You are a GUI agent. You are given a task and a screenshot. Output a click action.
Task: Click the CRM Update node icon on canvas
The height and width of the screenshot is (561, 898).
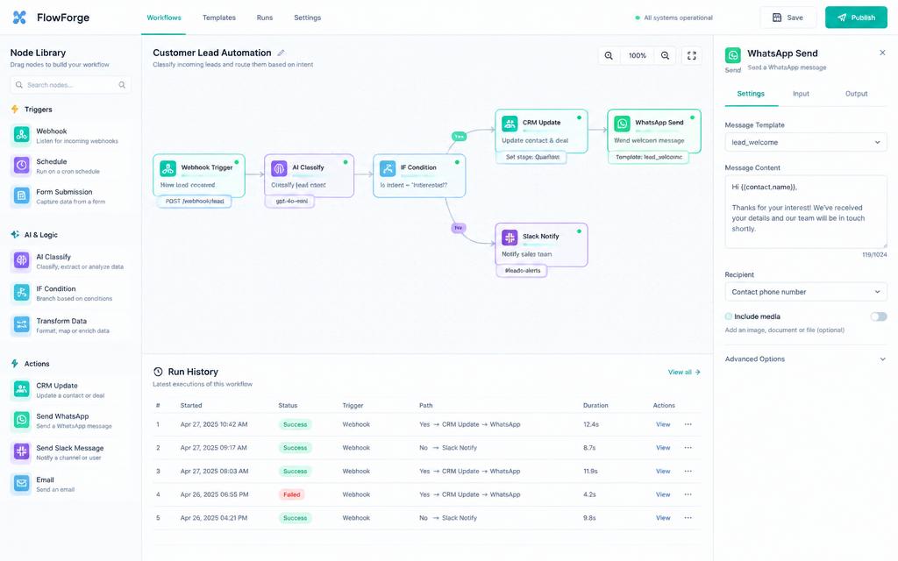510,123
